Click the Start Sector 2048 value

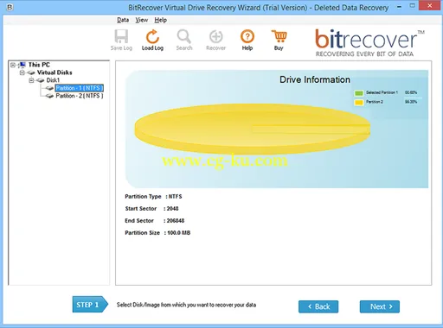click(x=172, y=209)
